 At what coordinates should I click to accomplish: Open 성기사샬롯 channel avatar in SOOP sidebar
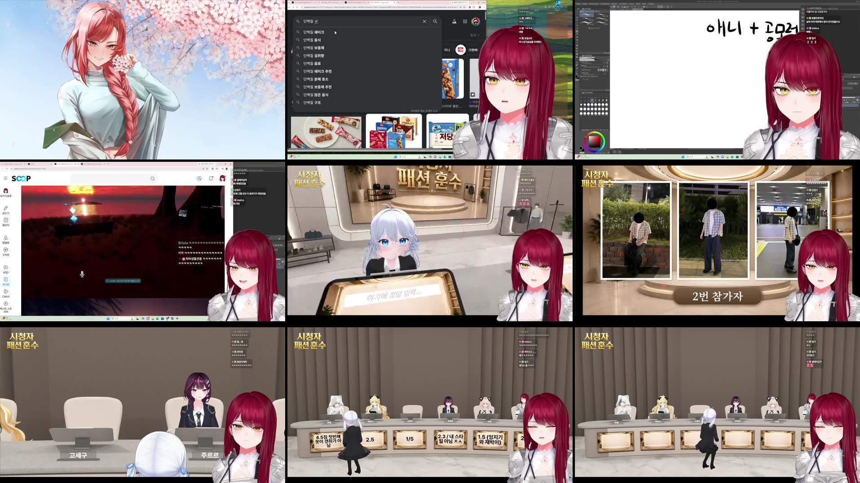pyautogui.click(x=6, y=191)
